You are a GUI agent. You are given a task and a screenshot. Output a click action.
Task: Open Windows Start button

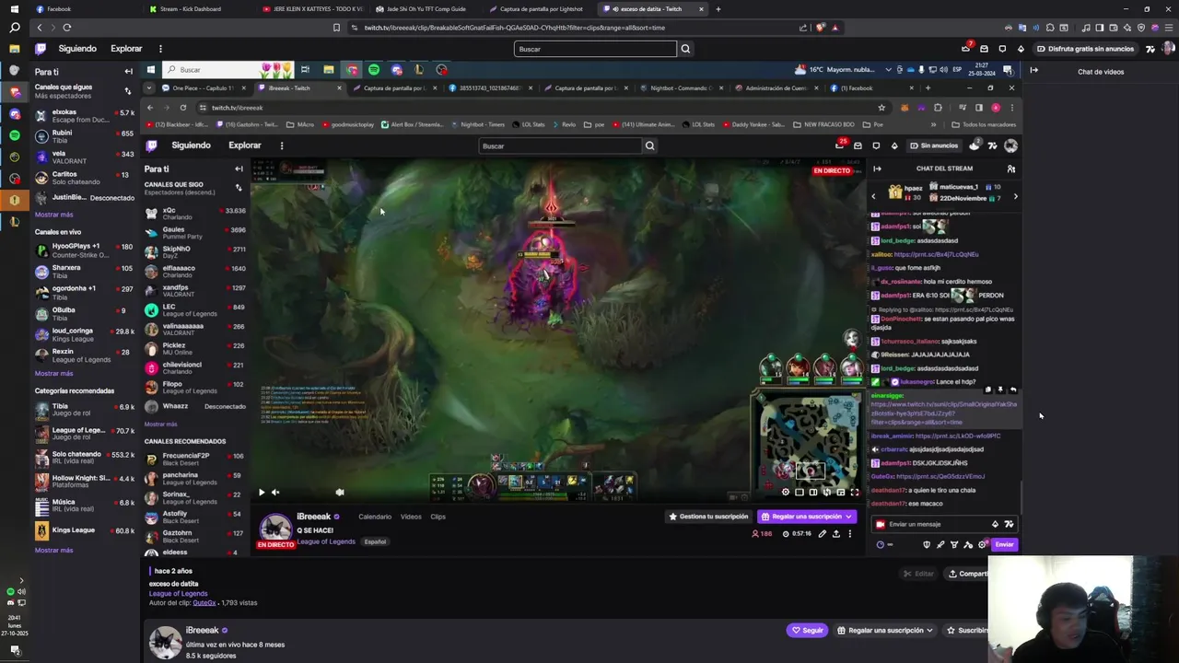[x=14, y=8]
